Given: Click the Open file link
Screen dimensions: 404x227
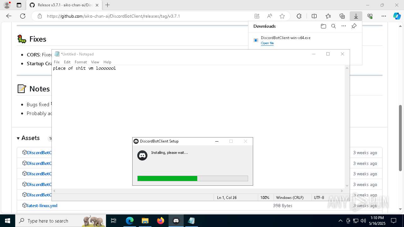Looking at the screenshot, I should point(267,43).
